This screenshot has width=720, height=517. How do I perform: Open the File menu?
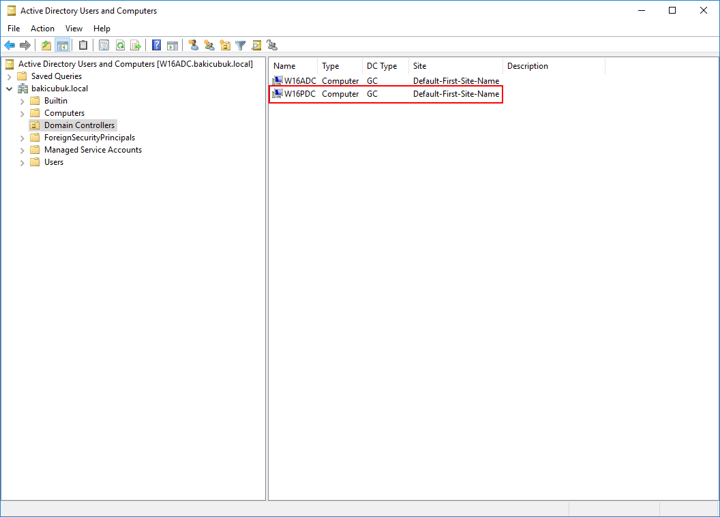[14, 29]
